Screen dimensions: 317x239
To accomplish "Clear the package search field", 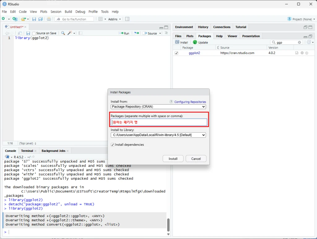I will tap(299, 42).
